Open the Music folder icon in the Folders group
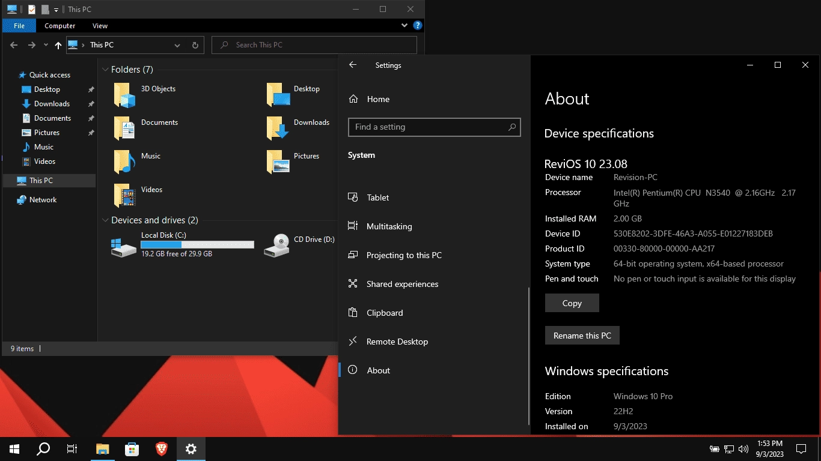Image resolution: width=821 pixels, height=461 pixels. coord(125,162)
